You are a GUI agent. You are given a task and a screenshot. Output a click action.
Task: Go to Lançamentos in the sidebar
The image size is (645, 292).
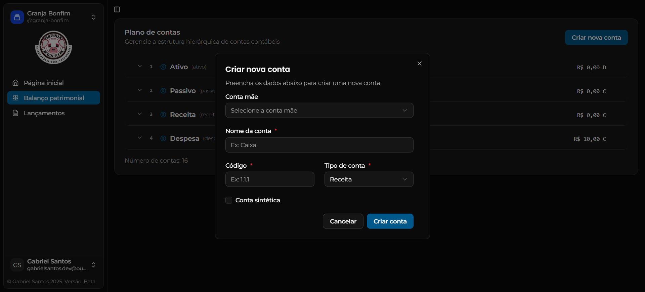click(44, 113)
